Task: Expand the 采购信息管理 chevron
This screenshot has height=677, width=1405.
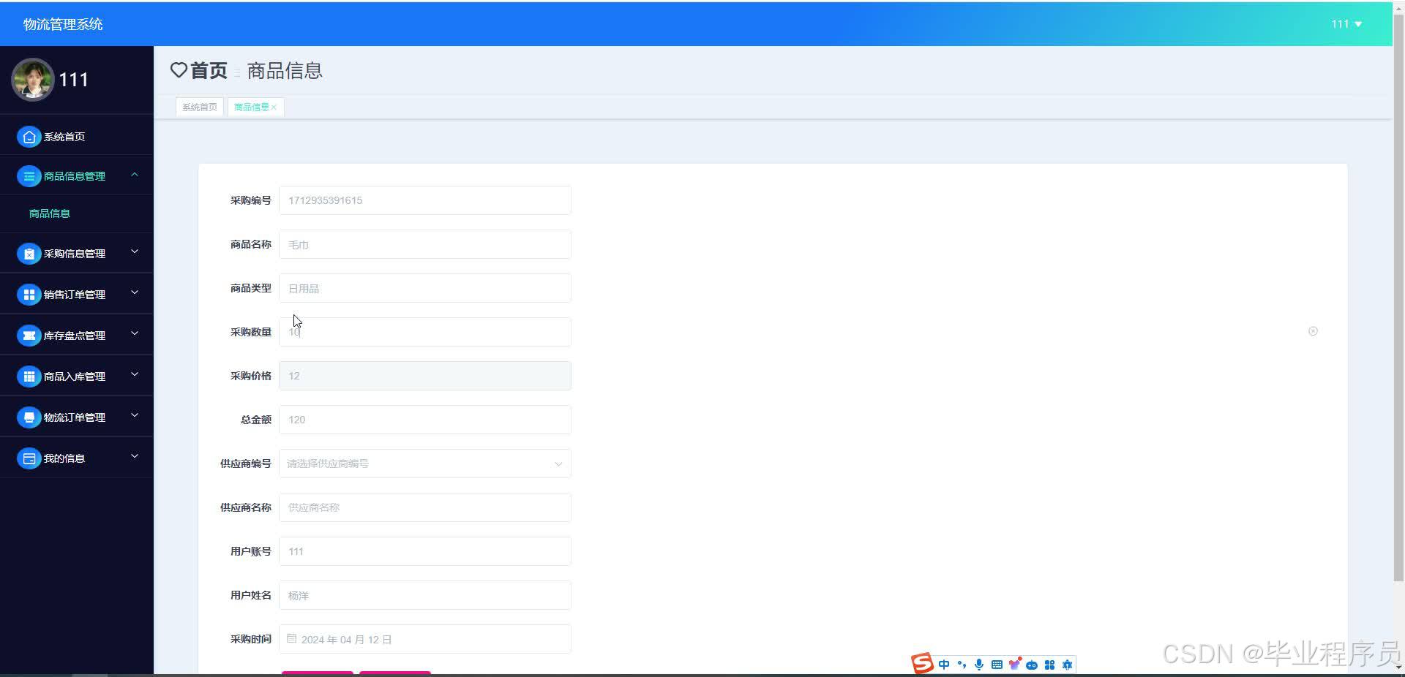Action: [135, 252]
